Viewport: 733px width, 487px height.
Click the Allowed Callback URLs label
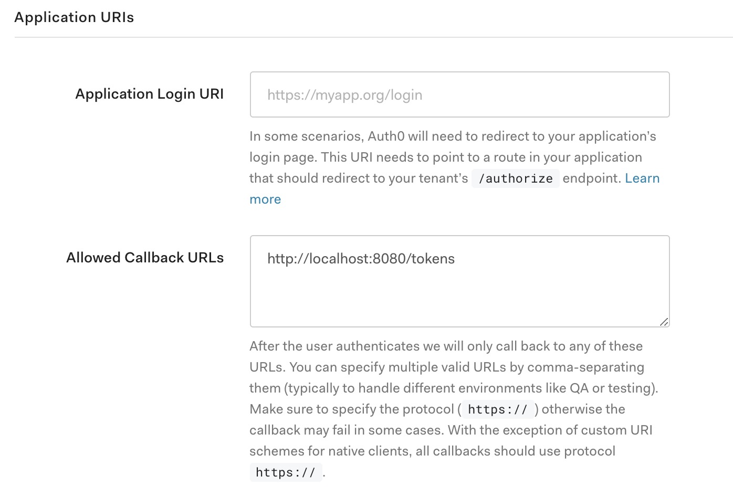[x=145, y=258]
